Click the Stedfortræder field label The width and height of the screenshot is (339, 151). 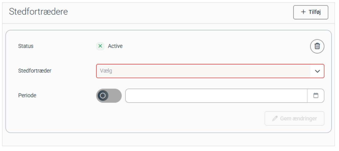pyautogui.click(x=35, y=71)
